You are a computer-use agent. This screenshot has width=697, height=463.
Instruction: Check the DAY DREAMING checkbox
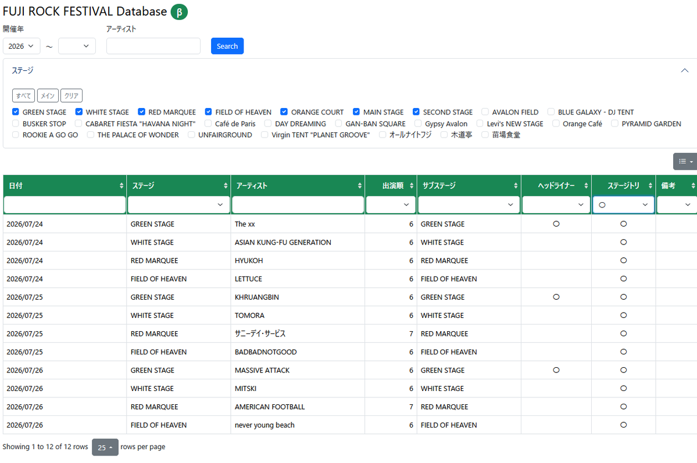(267, 123)
